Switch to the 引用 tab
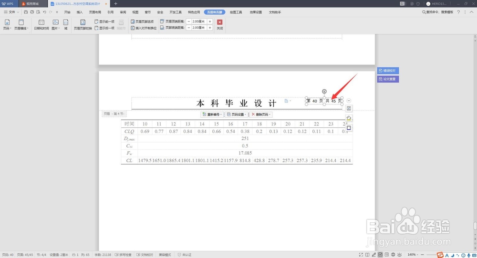The height and width of the screenshot is (258, 477). point(111,12)
